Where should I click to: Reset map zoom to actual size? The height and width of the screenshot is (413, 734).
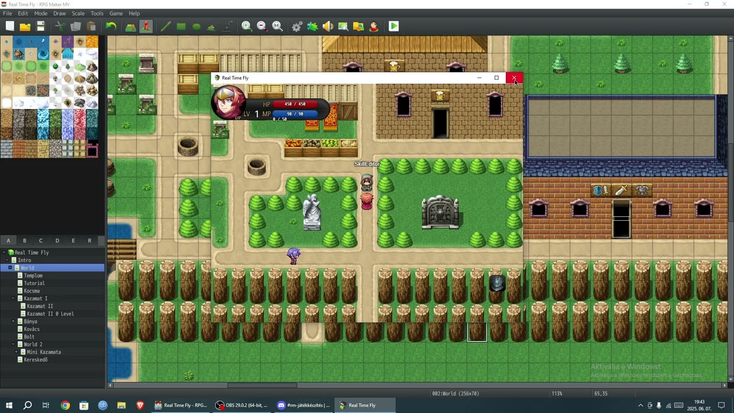[278, 26]
